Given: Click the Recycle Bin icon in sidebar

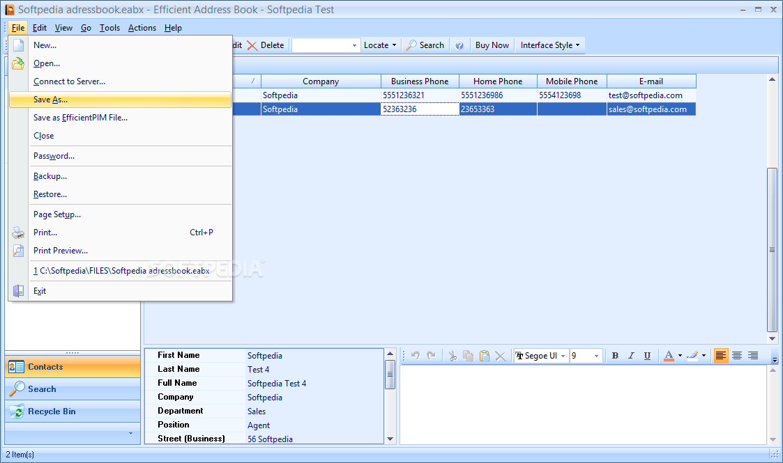Looking at the screenshot, I should [x=17, y=411].
